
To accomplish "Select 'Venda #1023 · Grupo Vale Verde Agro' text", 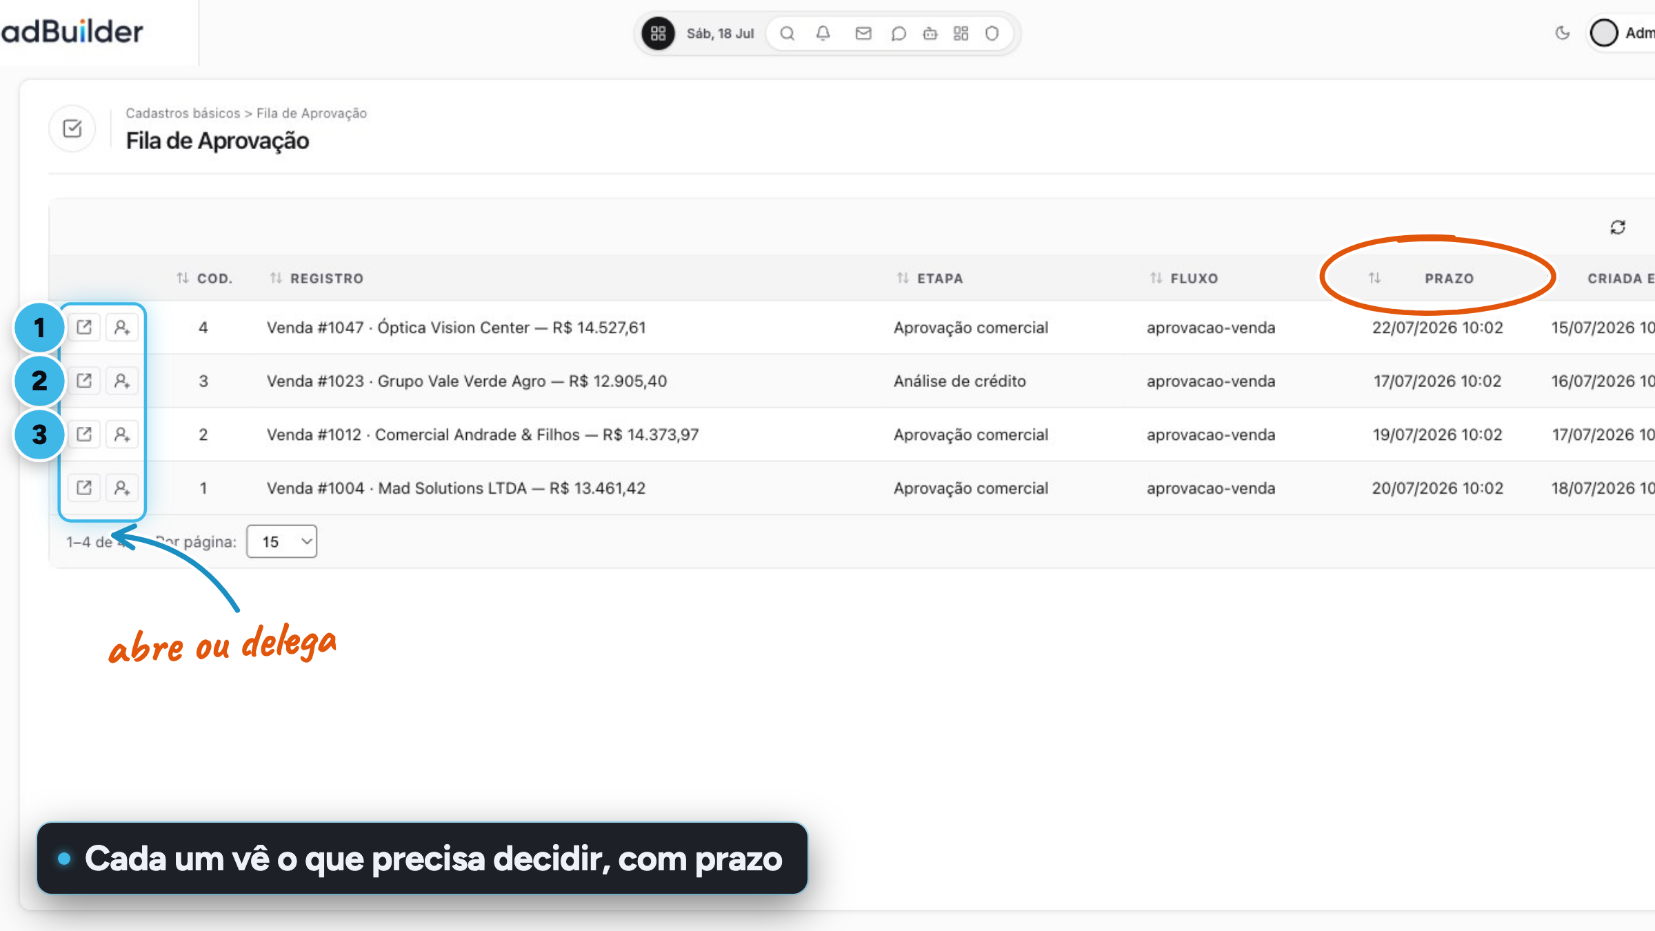I will [x=406, y=381].
